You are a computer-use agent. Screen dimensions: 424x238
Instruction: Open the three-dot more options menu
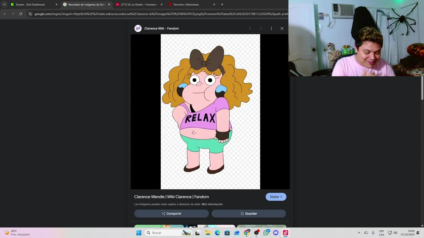pyautogui.click(x=271, y=28)
